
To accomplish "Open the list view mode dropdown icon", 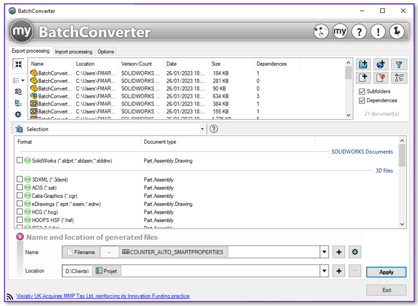I will tap(18, 80).
